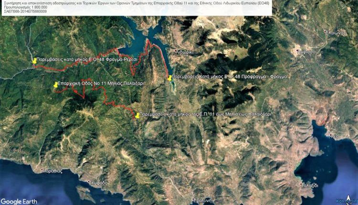Viewport: 358px width, 205px height.
Task: Select the Γαλαξίδι place label
Action: click(x=310, y=185)
